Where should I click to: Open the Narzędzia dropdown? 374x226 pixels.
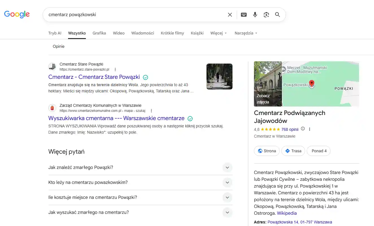point(246,33)
